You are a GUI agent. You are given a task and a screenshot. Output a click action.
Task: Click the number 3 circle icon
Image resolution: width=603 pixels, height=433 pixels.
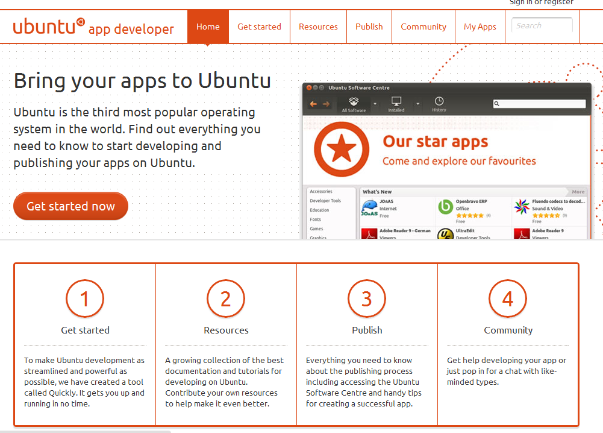pyautogui.click(x=367, y=299)
